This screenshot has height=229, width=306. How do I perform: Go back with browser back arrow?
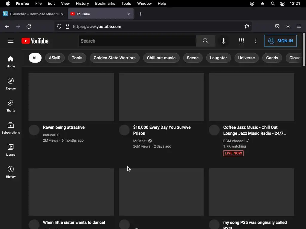click(x=7, y=27)
